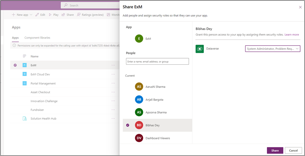Open the security roles dropdown for Dataverse
The width and height of the screenshot is (305, 156).
tap(272, 49)
